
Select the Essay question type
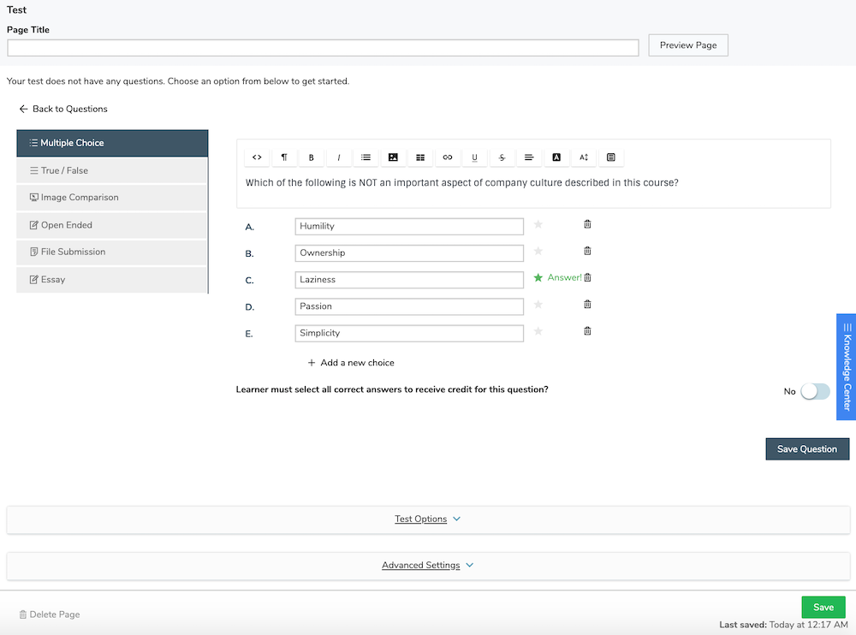[112, 280]
